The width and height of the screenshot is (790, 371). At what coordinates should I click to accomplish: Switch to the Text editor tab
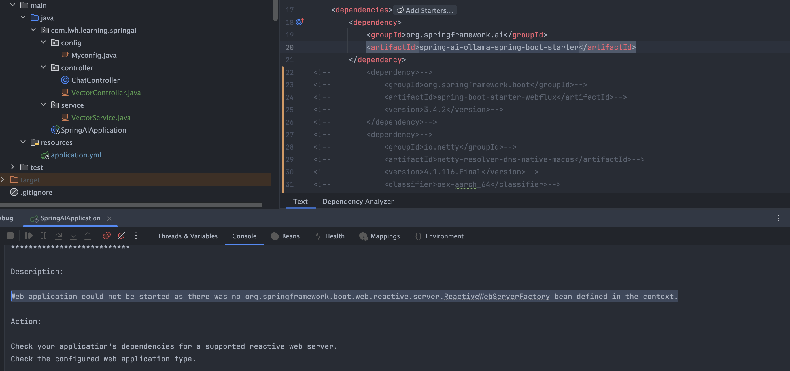[300, 201]
